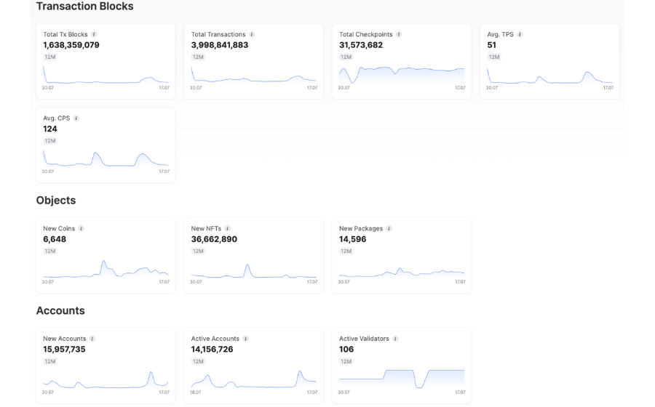Open the Avg. CPS sparkline chart
This screenshot has width=655, height=407.
tap(106, 159)
